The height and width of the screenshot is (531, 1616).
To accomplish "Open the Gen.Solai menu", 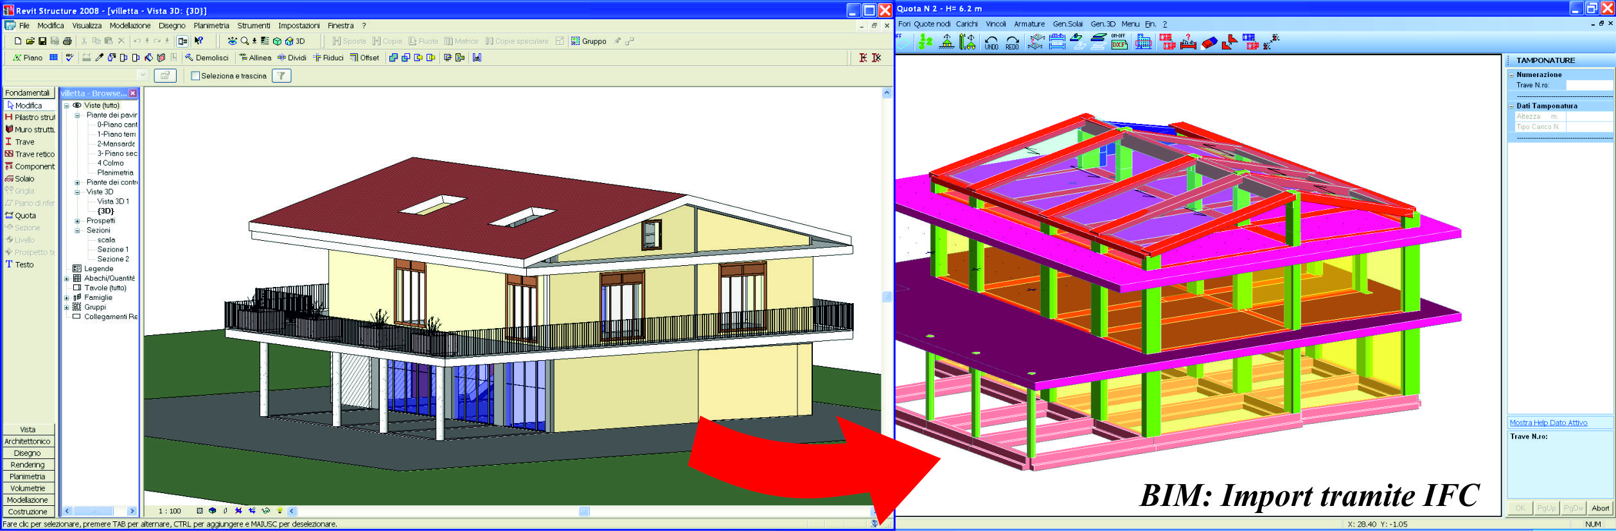I will pos(1067,24).
